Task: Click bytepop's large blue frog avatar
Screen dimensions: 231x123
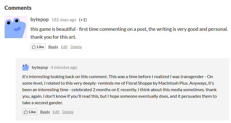Action: 16,27
